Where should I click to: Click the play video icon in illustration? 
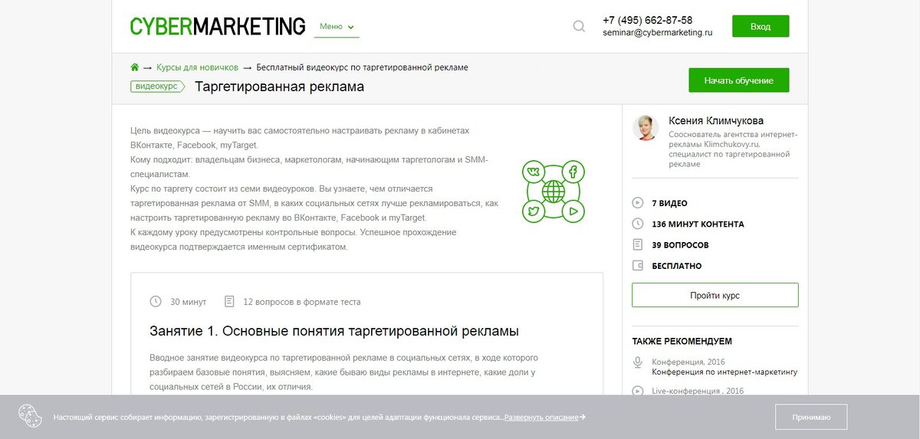click(573, 211)
